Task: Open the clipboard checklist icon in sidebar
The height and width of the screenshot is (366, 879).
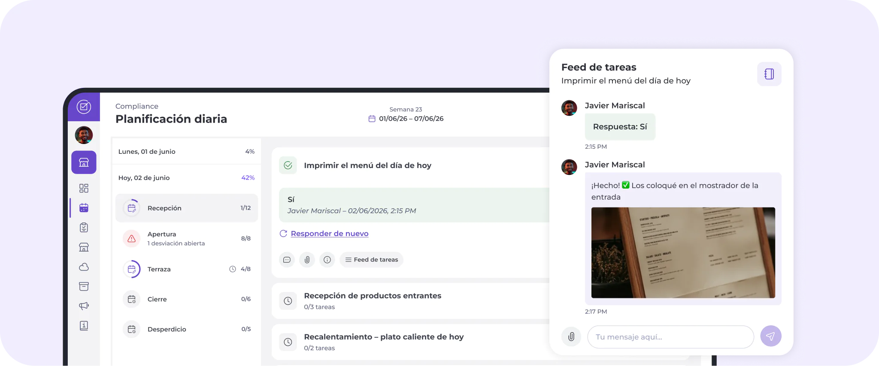Action: [84, 228]
